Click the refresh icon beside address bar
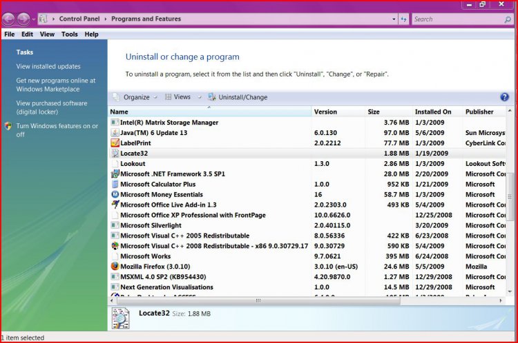 coord(403,19)
